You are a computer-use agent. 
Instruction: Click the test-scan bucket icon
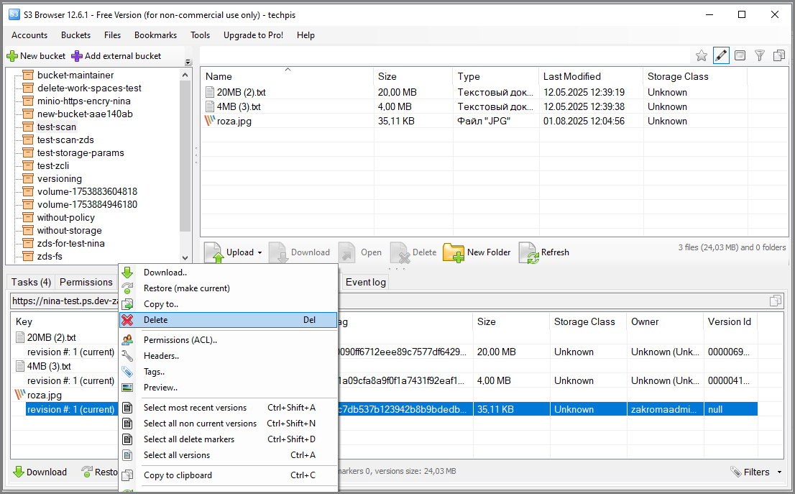pyautogui.click(x=28, y=127)
